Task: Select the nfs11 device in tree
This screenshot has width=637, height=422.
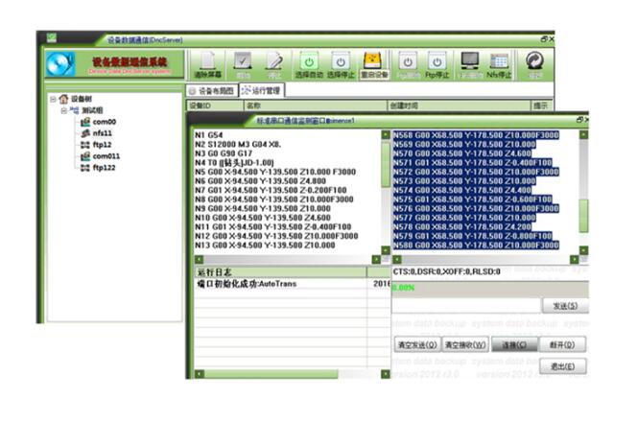Action: [102, 133]
